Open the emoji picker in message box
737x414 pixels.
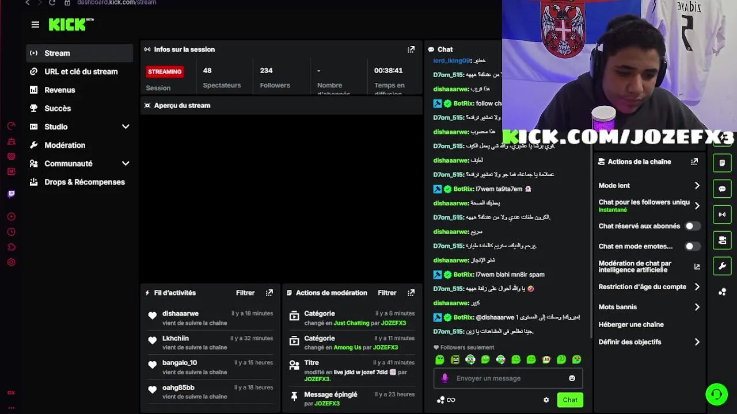click(x=572, y=378)
